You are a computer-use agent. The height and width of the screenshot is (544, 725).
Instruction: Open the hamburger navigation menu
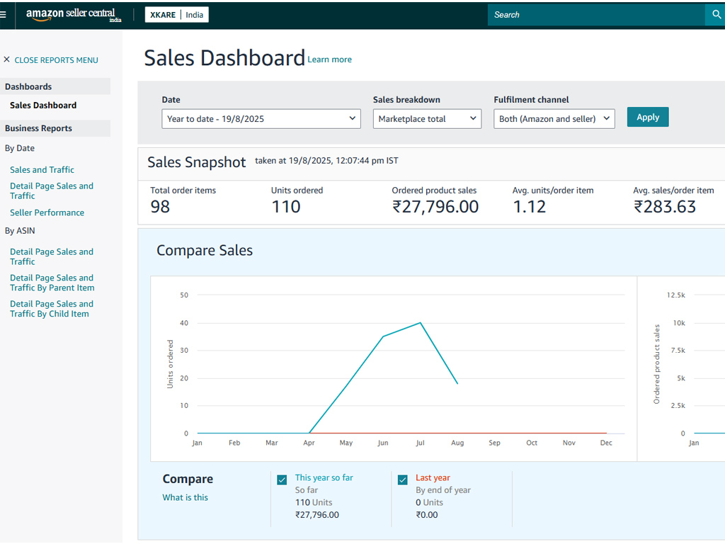4,15
